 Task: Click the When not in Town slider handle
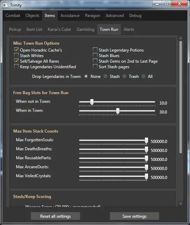click(x=92, y=102)
